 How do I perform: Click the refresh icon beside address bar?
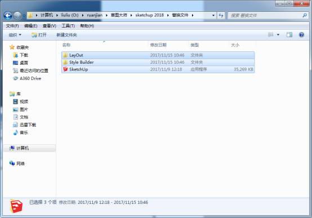(x=221, y=15)
